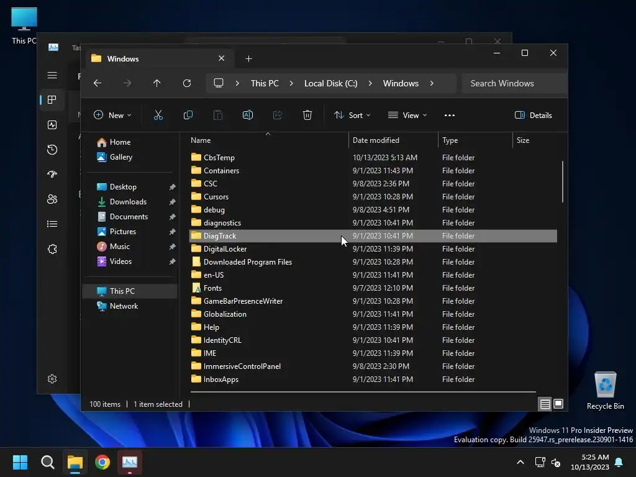636x477 pixels.
Task: Open Task Manager Settings gear
Action: (52, 379)
